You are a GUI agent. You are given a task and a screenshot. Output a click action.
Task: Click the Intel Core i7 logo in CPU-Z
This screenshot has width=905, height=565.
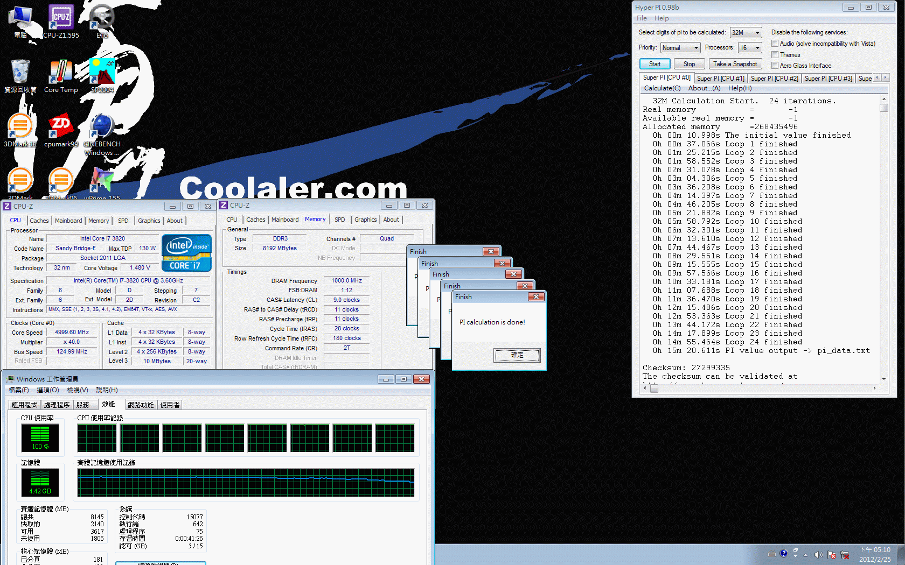click(186, 253)
